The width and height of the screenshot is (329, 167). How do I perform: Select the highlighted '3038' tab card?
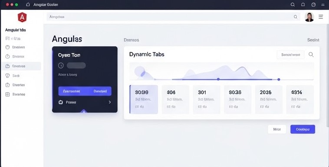[144, 100]
